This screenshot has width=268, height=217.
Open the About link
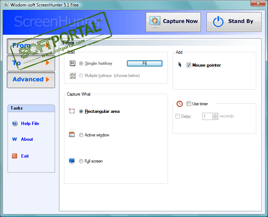pos(27,139)
